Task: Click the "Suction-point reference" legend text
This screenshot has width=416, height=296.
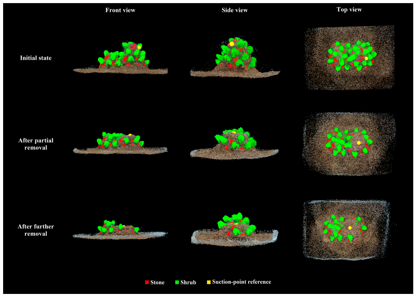Action: click(242, 282)
